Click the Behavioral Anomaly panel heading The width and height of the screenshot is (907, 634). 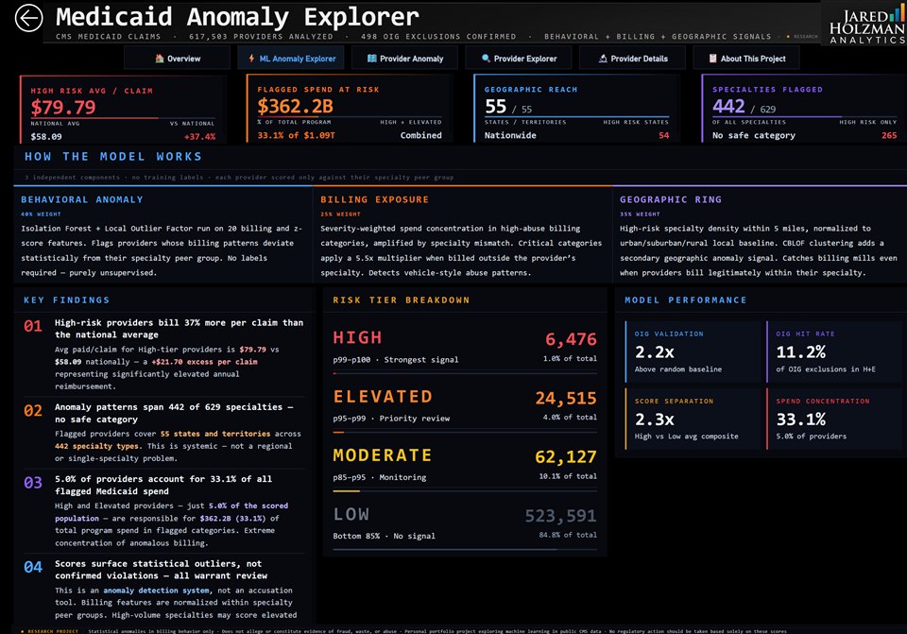(81, 199)
